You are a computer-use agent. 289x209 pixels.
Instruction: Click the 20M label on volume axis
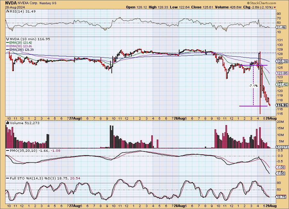pyautogui.click(x=280, y=122)
